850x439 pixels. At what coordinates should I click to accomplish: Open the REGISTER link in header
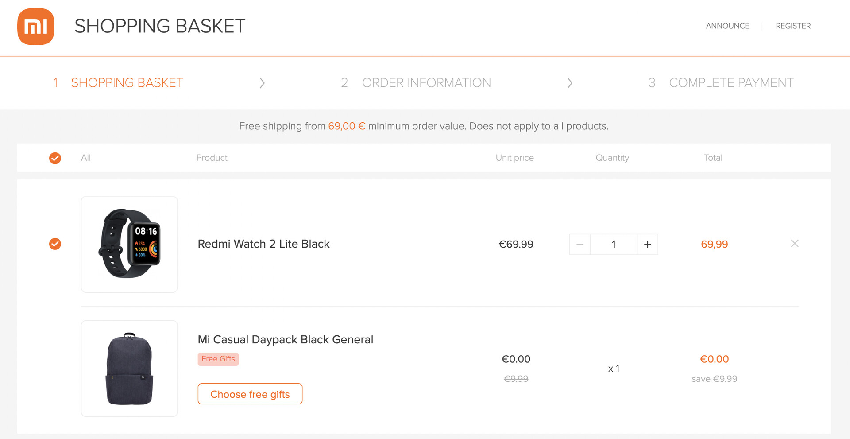tap(793, 26)
